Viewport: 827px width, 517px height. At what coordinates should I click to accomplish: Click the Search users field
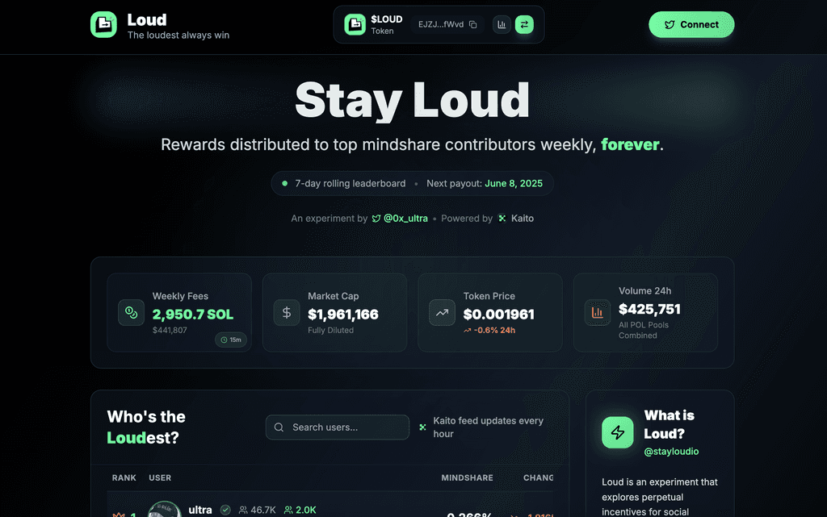[338, 427]
